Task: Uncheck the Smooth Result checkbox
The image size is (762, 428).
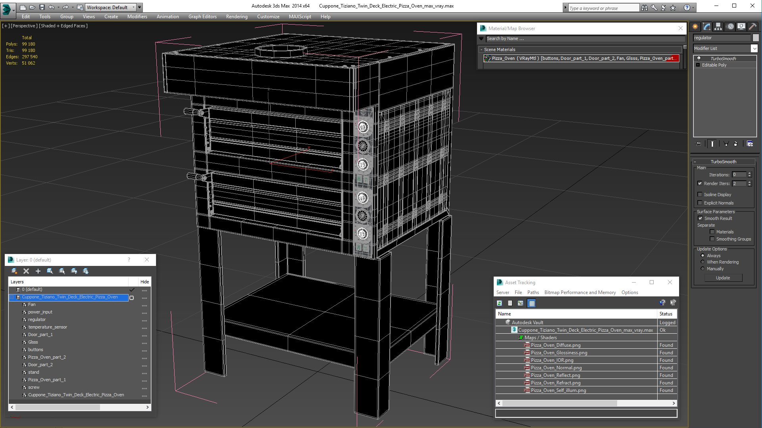Action: 700,218
